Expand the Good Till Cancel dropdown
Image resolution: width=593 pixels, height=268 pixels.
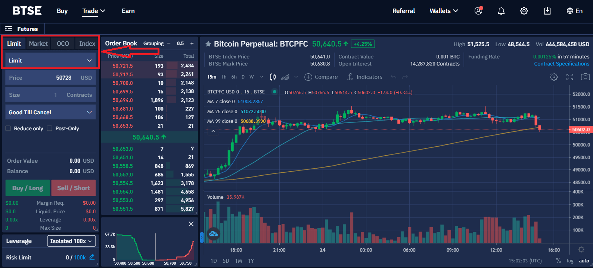50,112
